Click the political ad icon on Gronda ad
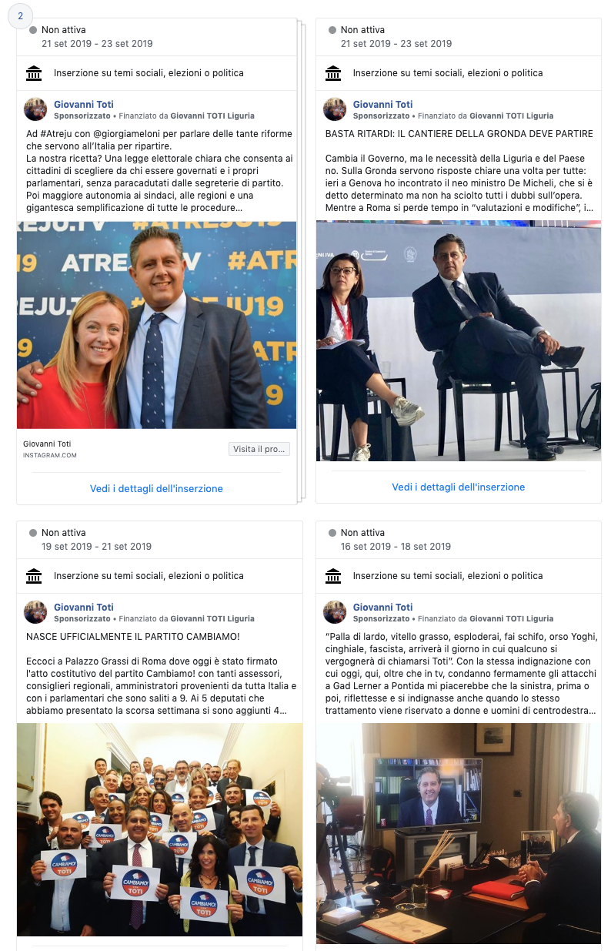This screenshot has height=951, width=611. [x=333, y=73]
